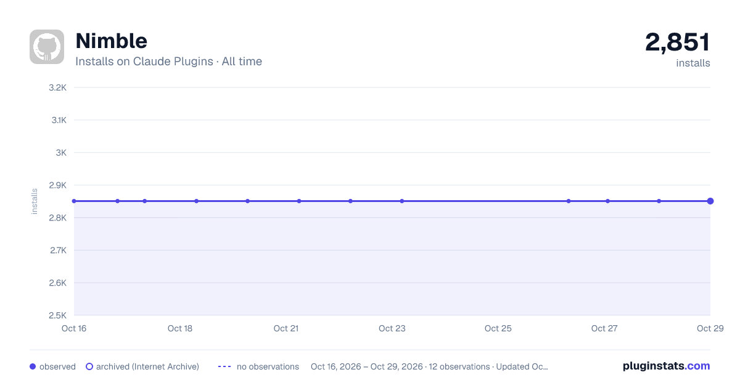This screenshot has height=388, width=740.
Task: Click the 2.8K y-axis label
Action: click(x=57, y=218)
